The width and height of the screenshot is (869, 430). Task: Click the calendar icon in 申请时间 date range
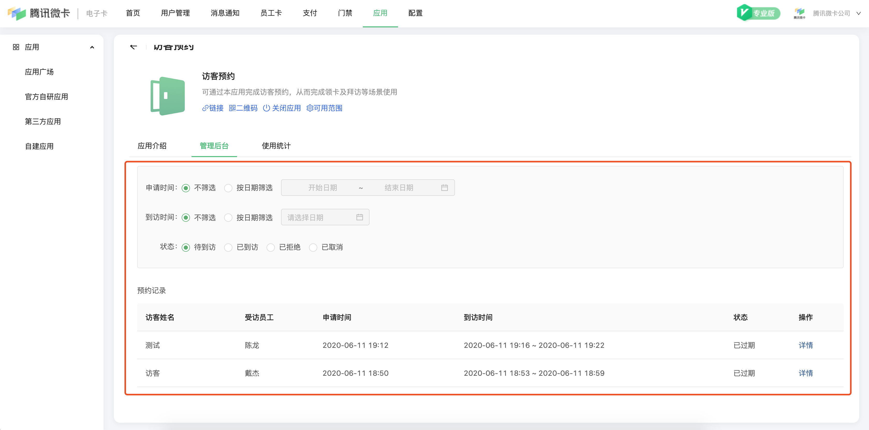444,188
